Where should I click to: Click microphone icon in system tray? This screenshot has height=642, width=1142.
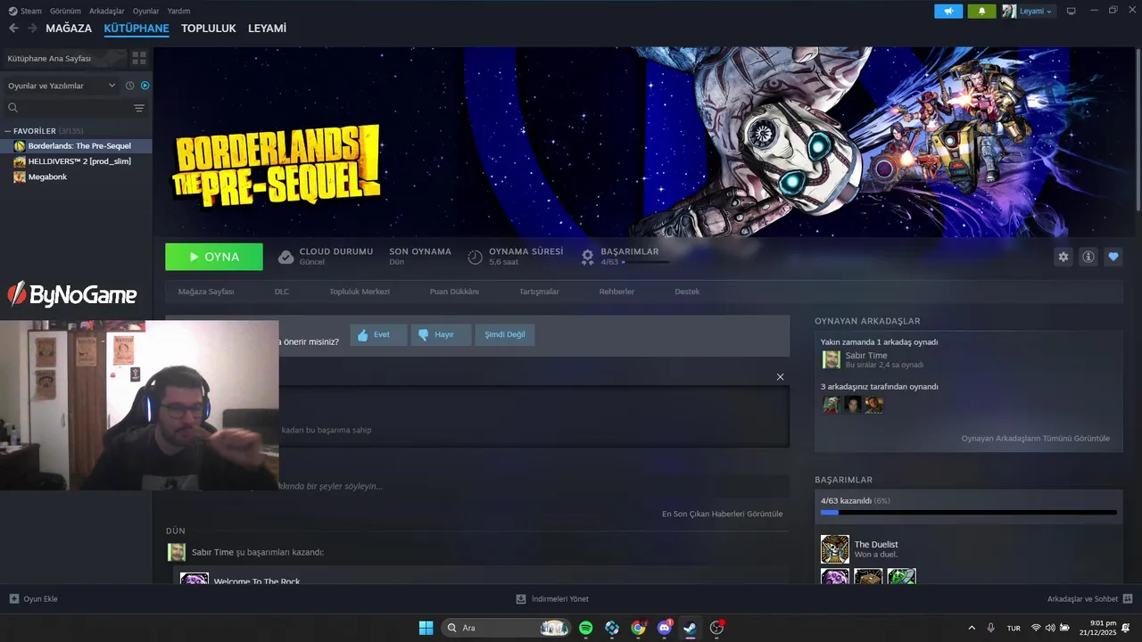991,628
